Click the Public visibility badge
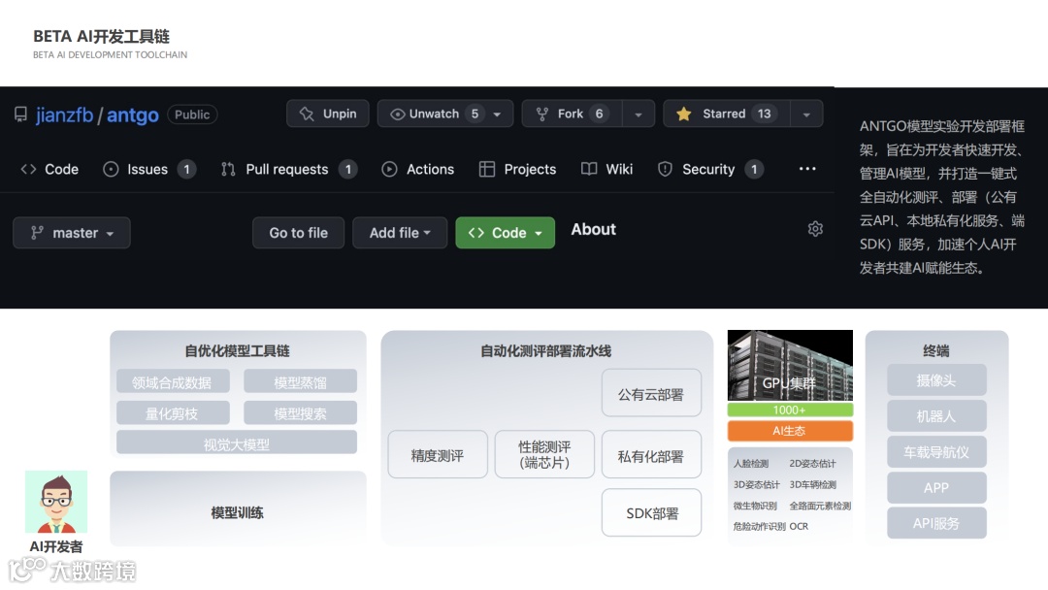Screen dimensions: 1048x590 [x=192, y=115]
